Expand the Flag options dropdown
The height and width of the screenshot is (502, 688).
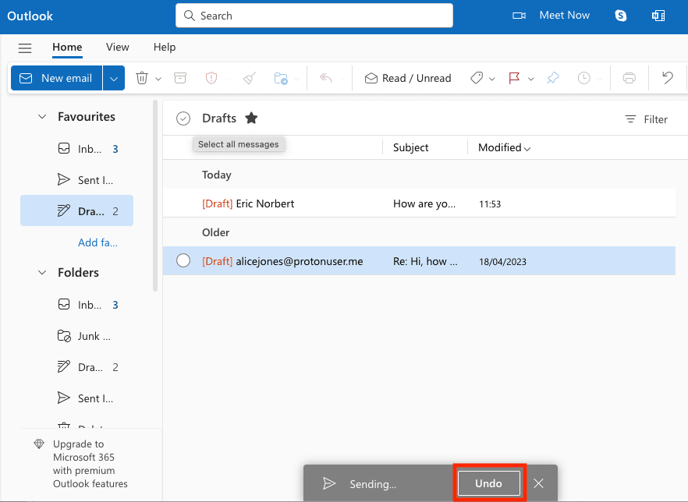pyautogui.click(x=530, y=78)
